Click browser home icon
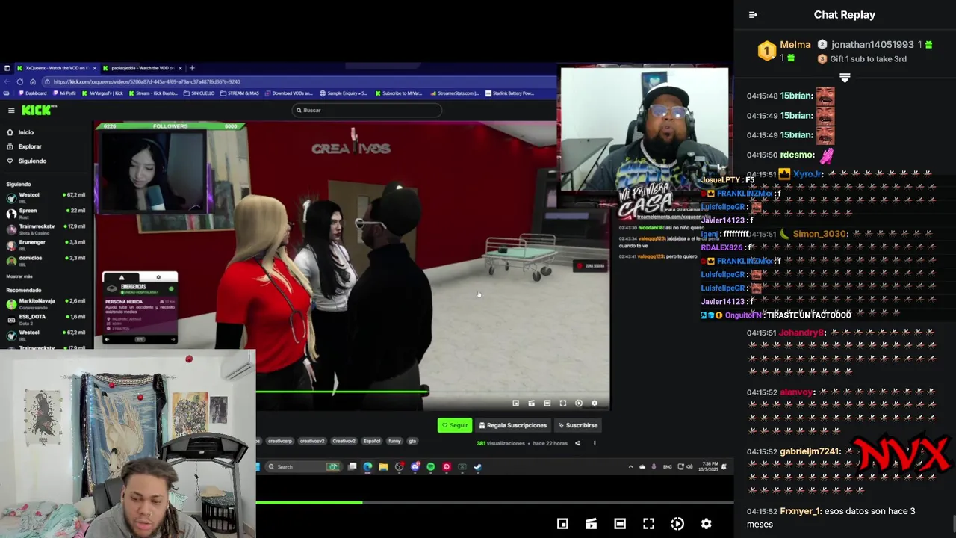The width and height of the screenshot is (956, 538). pos(32,81)
